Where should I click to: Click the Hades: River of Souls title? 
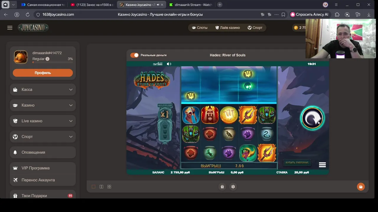(228, 55)
